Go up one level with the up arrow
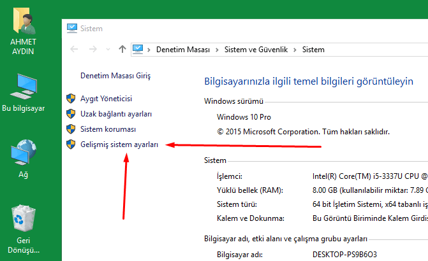Screen dimensions: 428x261 [x=122, y=49]
